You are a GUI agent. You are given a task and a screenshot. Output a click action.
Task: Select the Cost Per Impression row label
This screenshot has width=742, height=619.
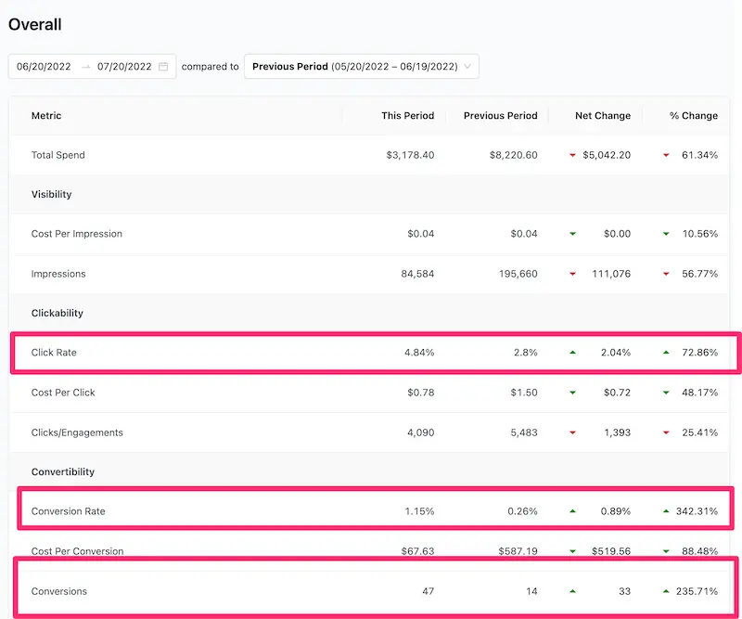77,234
